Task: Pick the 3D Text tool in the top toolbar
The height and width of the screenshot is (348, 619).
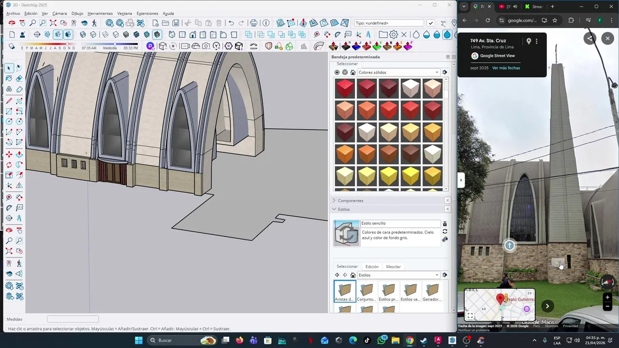Action: click(x=368, y=34)
